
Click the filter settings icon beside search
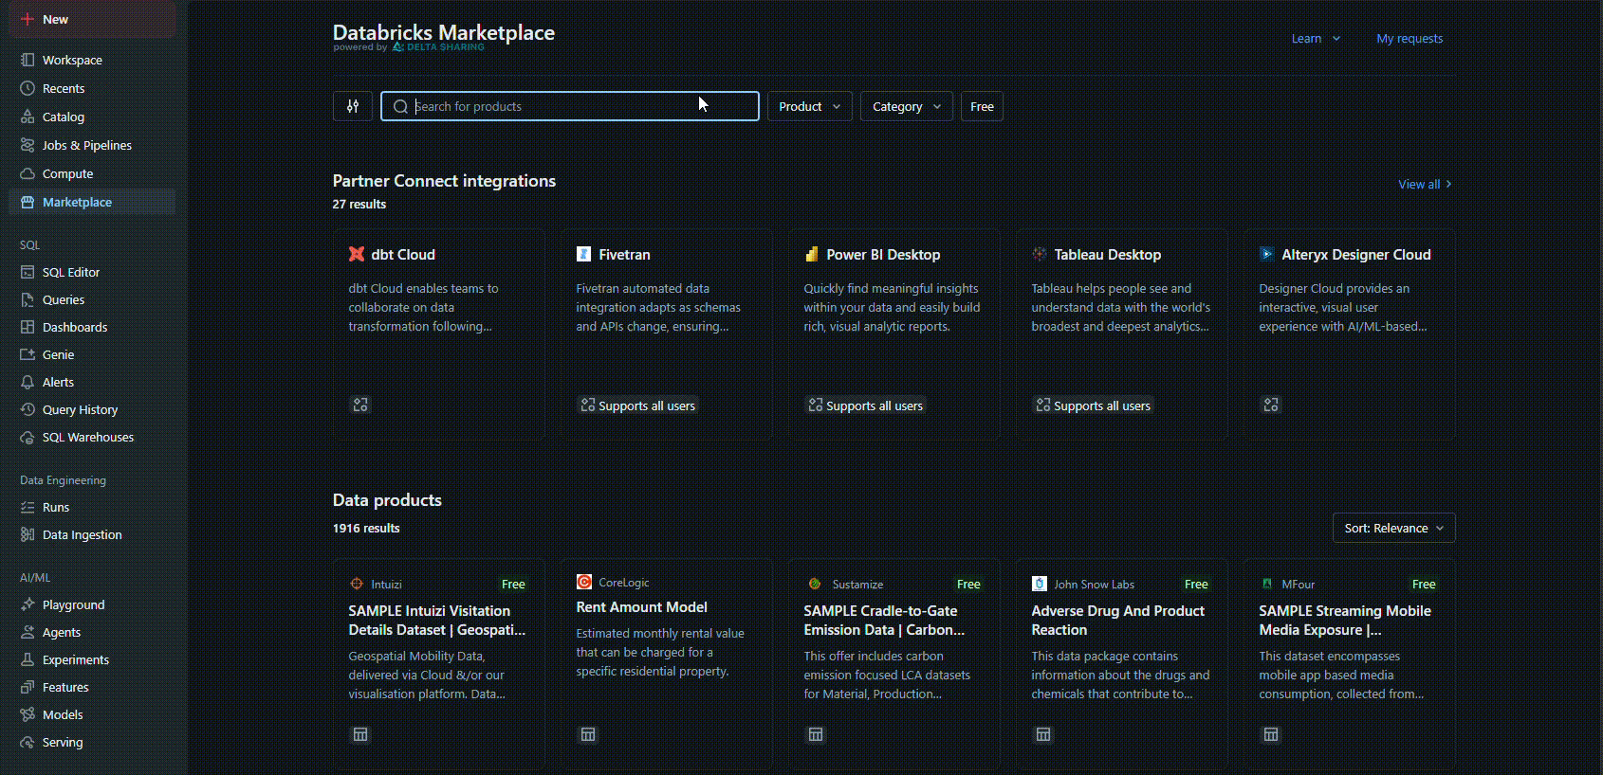coord(353,106)
